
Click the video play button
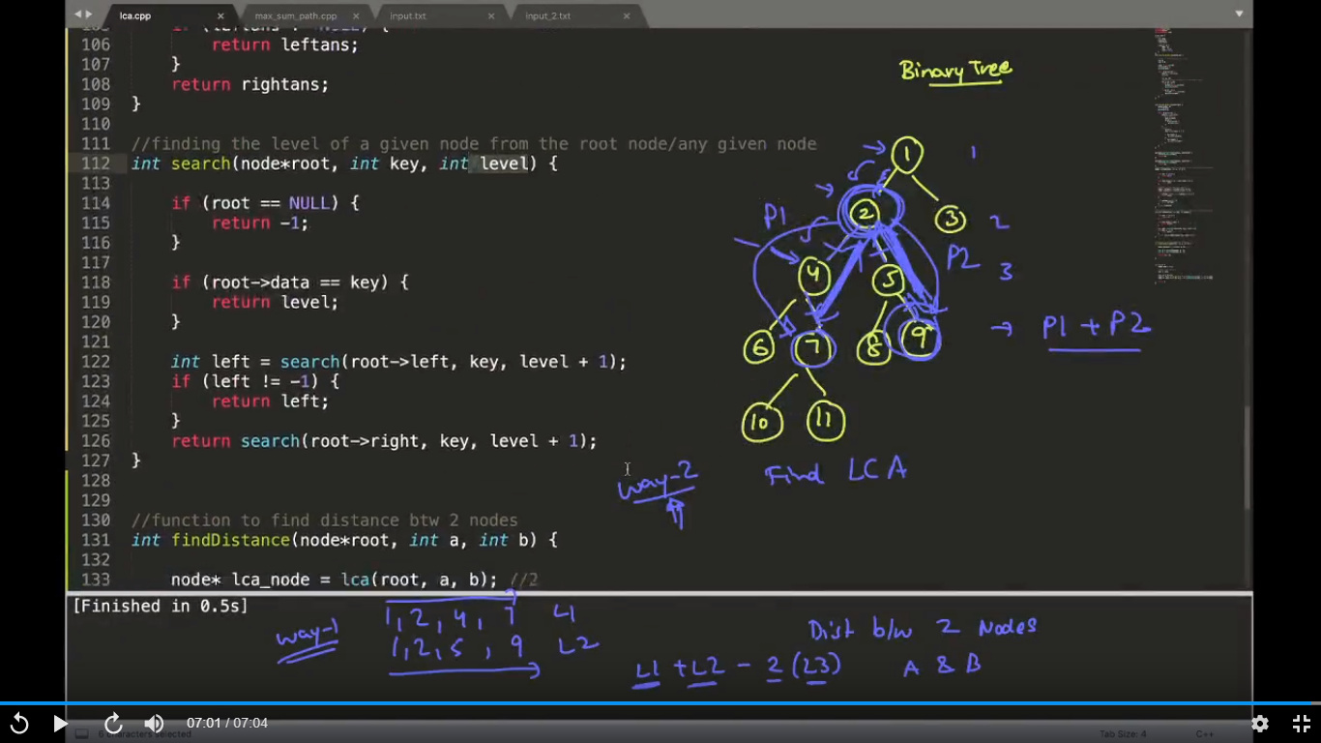coord(60,723)
